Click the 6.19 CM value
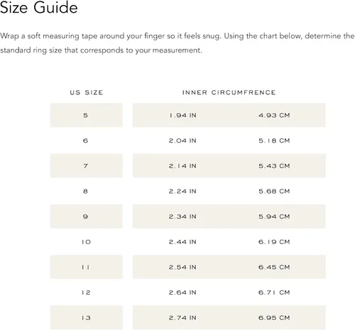 pos(274,242)
